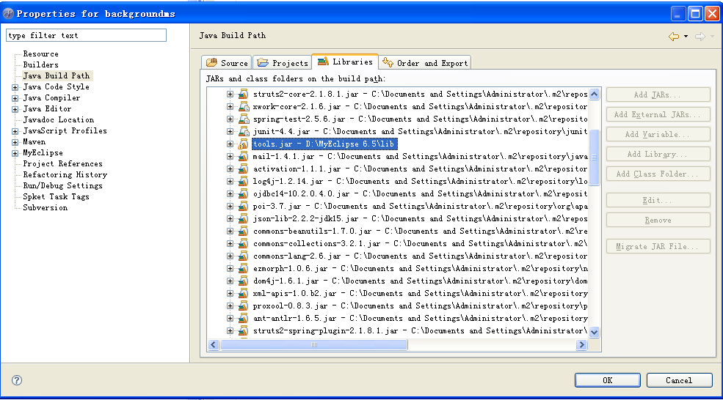Click the jar icon beside tools.jar
This screenshot has height=400, width=723.
(x=243, y=144)
